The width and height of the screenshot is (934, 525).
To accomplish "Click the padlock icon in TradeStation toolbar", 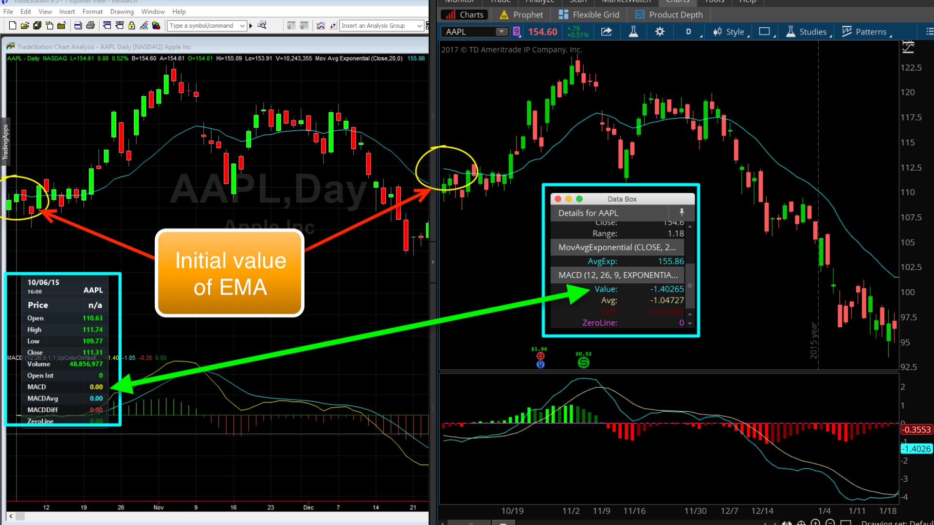I will 132,26.
